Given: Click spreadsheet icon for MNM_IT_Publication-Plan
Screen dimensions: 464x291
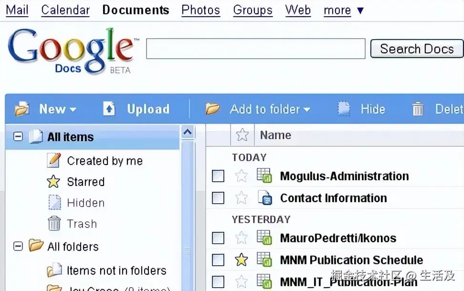Looking at the screenshot, I should coord(264,281).
